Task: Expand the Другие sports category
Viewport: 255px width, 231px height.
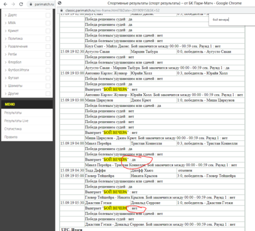Action: click(x=6, y=94)
